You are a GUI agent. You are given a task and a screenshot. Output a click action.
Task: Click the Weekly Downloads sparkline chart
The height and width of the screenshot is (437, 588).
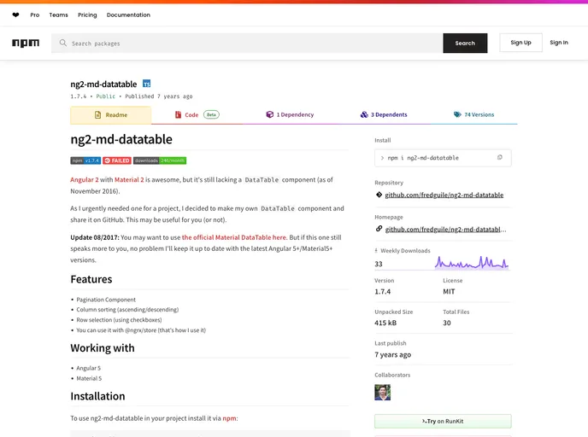472,263
